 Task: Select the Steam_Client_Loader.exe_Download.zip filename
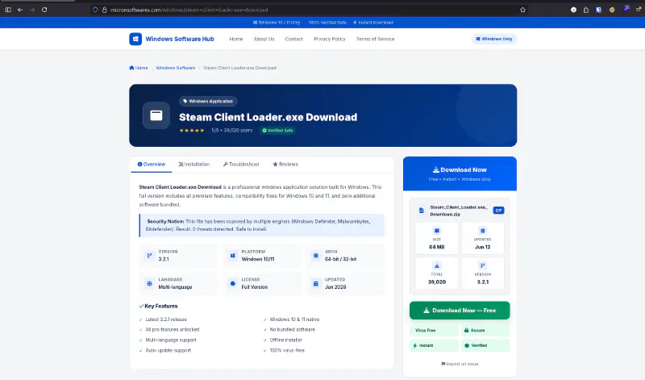coord(459,211)
